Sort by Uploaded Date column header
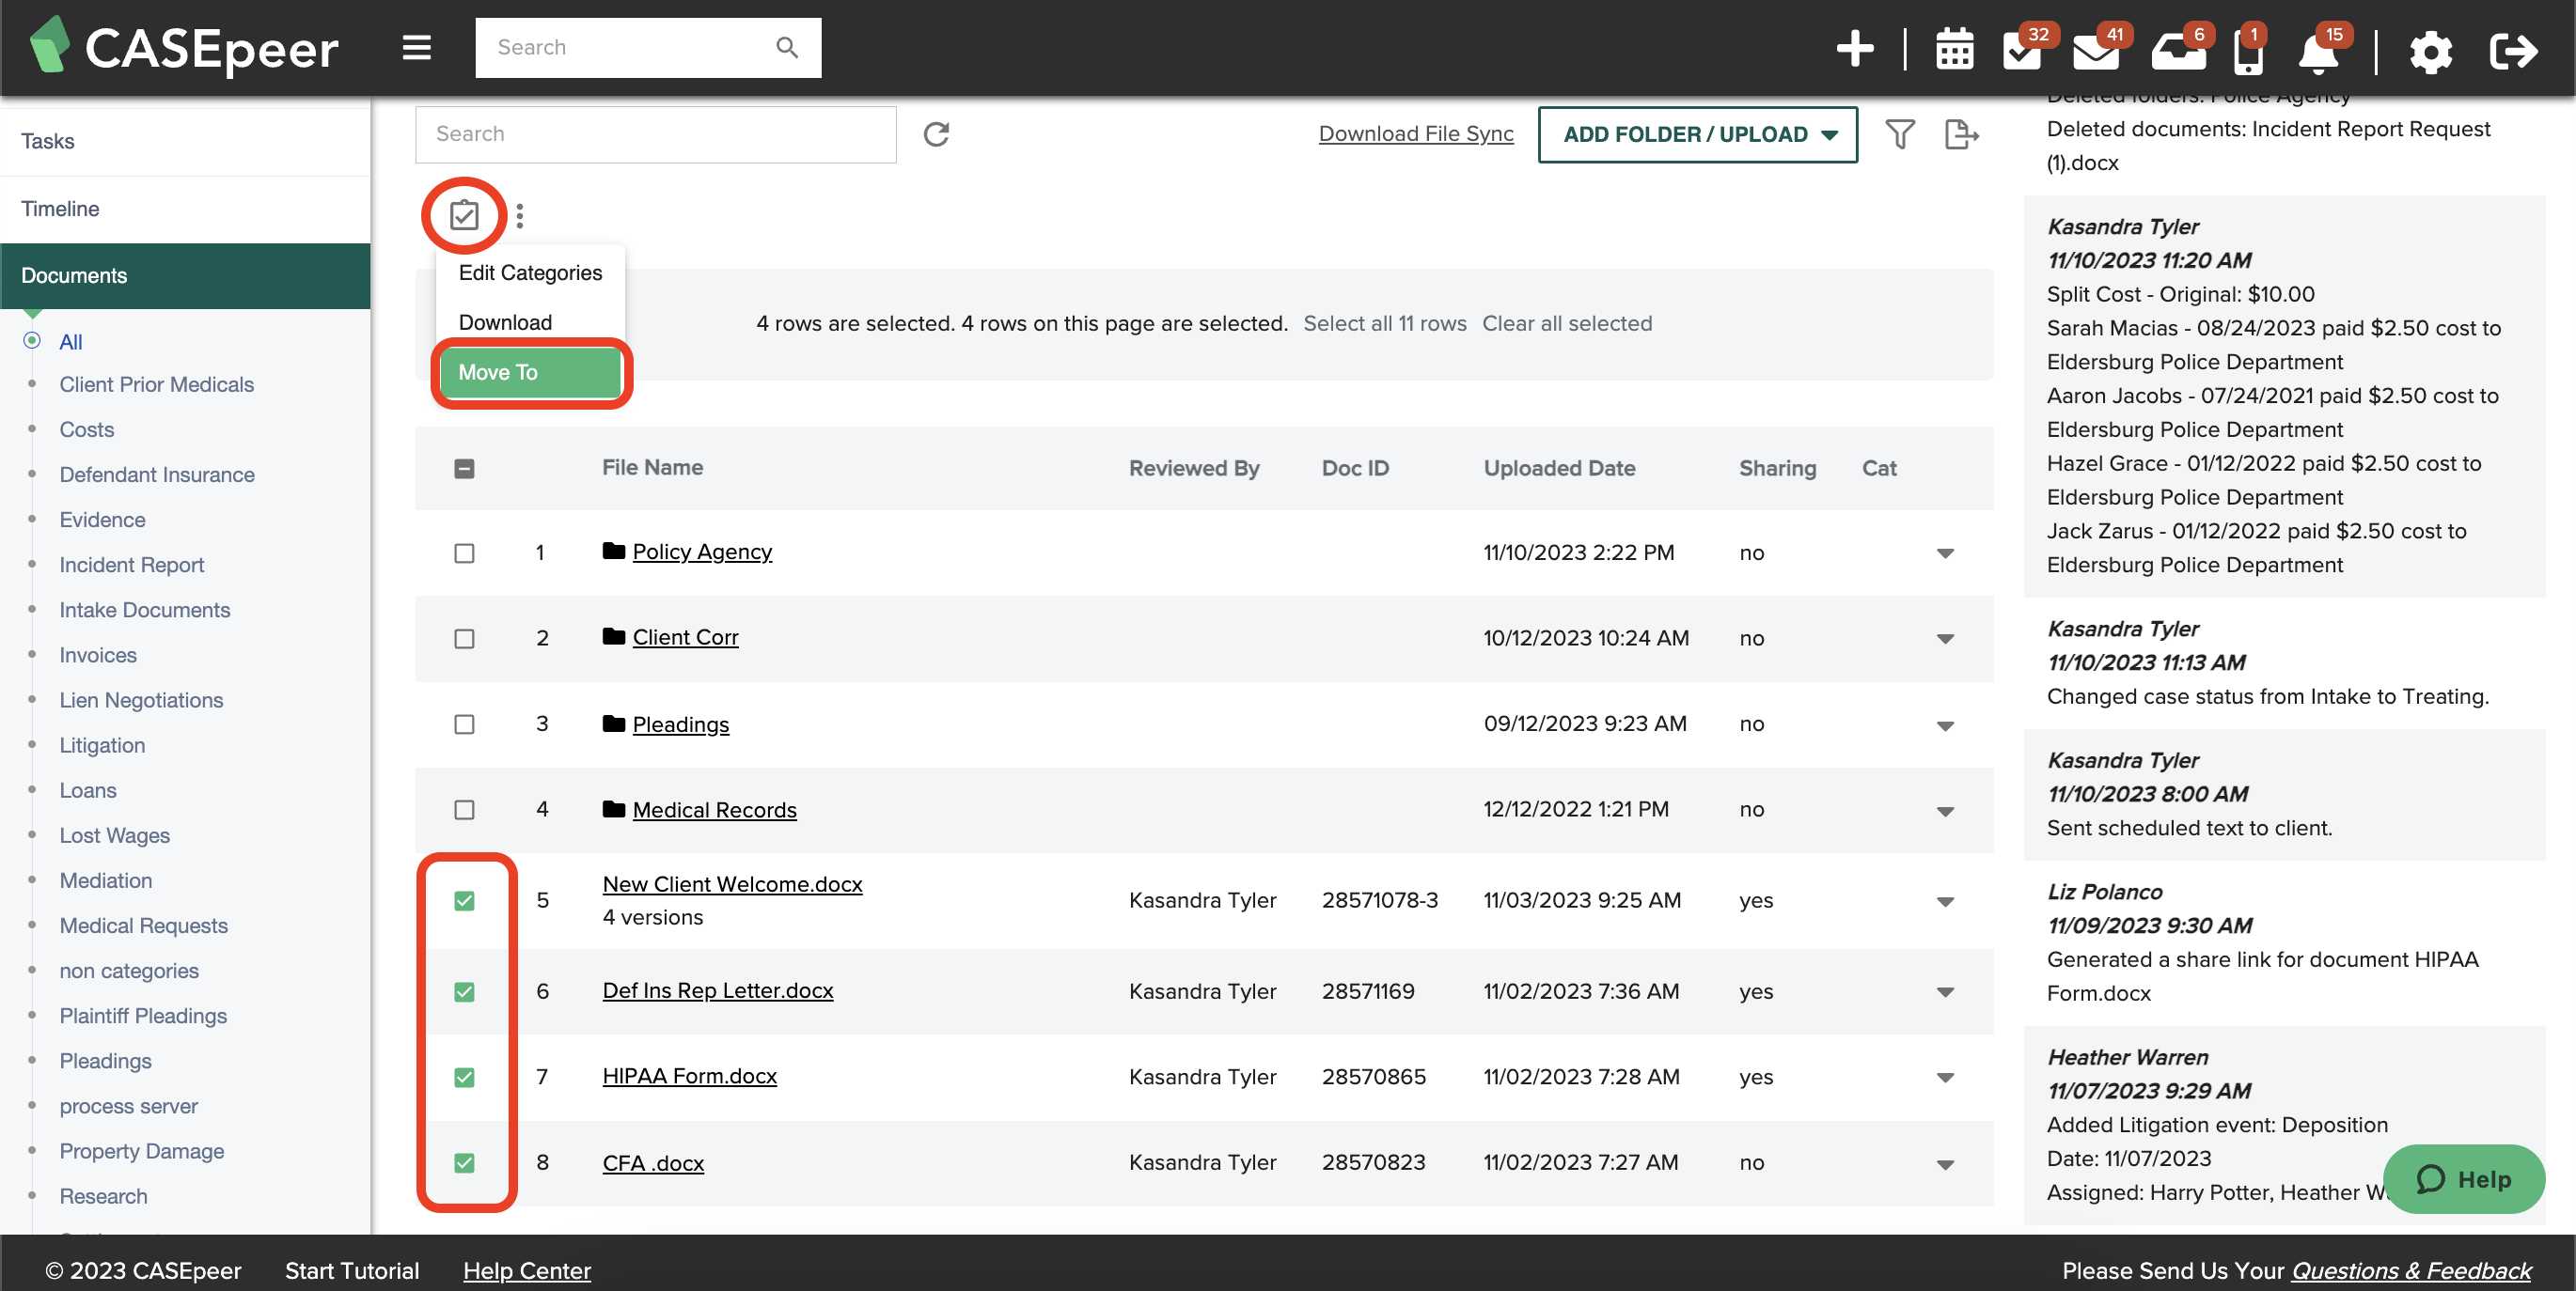The height and width of the screenshot is (1291, 2576). [x=1558, y=468]
